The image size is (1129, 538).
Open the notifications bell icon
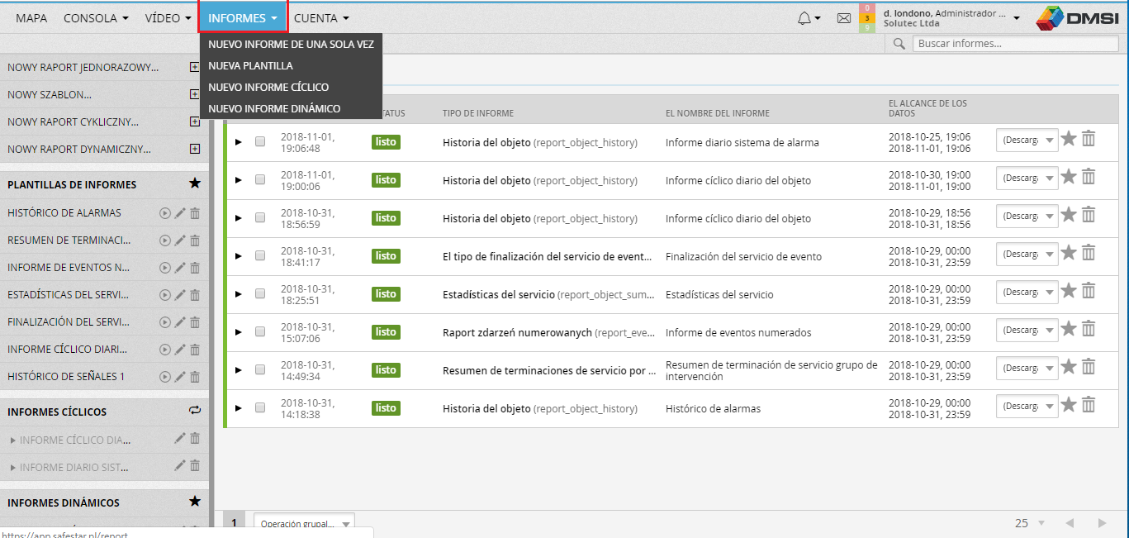tap(804, 17)
